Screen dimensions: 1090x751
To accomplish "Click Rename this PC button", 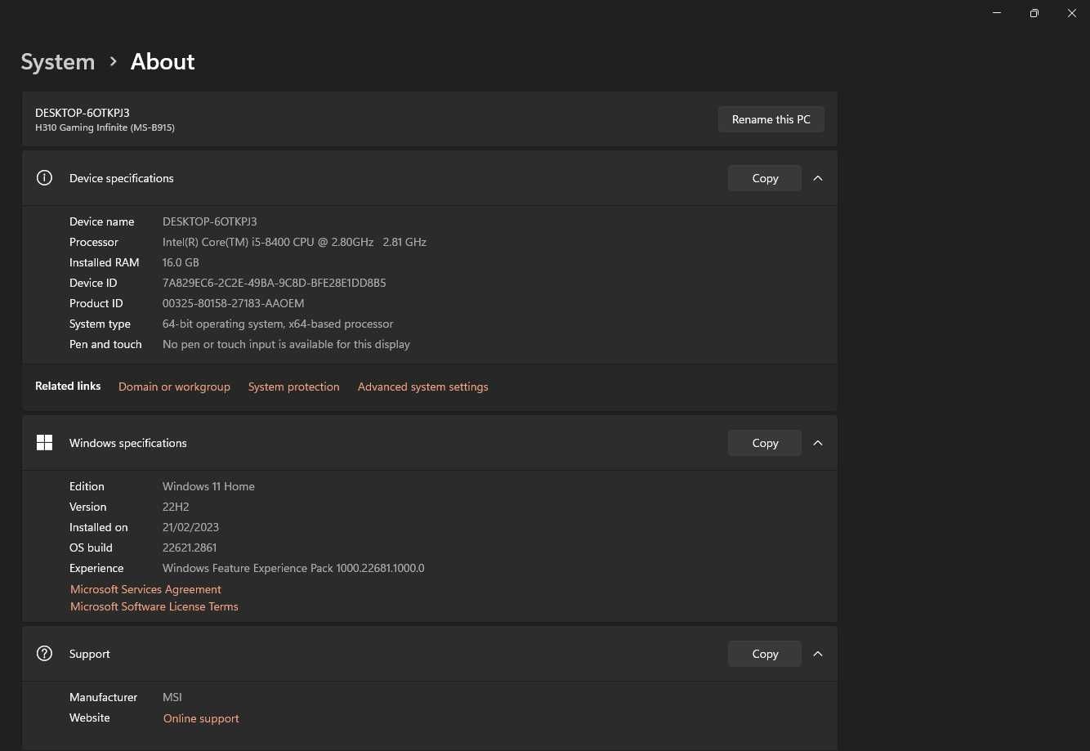I will click(x=771, y=119).
